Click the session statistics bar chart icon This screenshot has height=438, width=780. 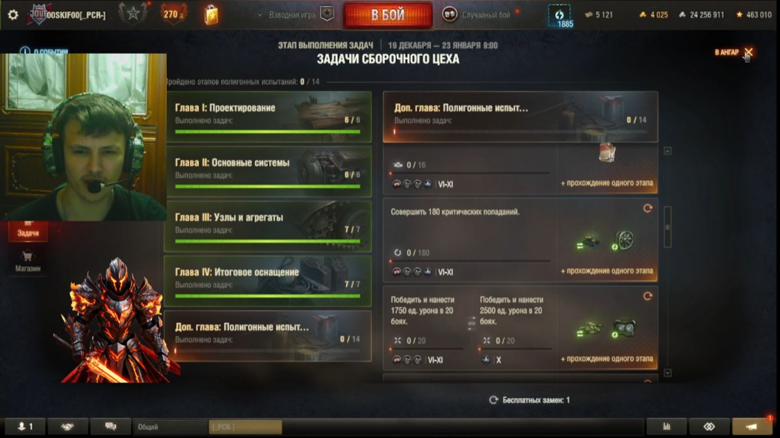666,427
